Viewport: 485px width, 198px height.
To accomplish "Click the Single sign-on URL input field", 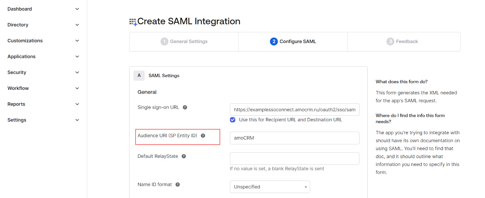I will tap(294, 110).
